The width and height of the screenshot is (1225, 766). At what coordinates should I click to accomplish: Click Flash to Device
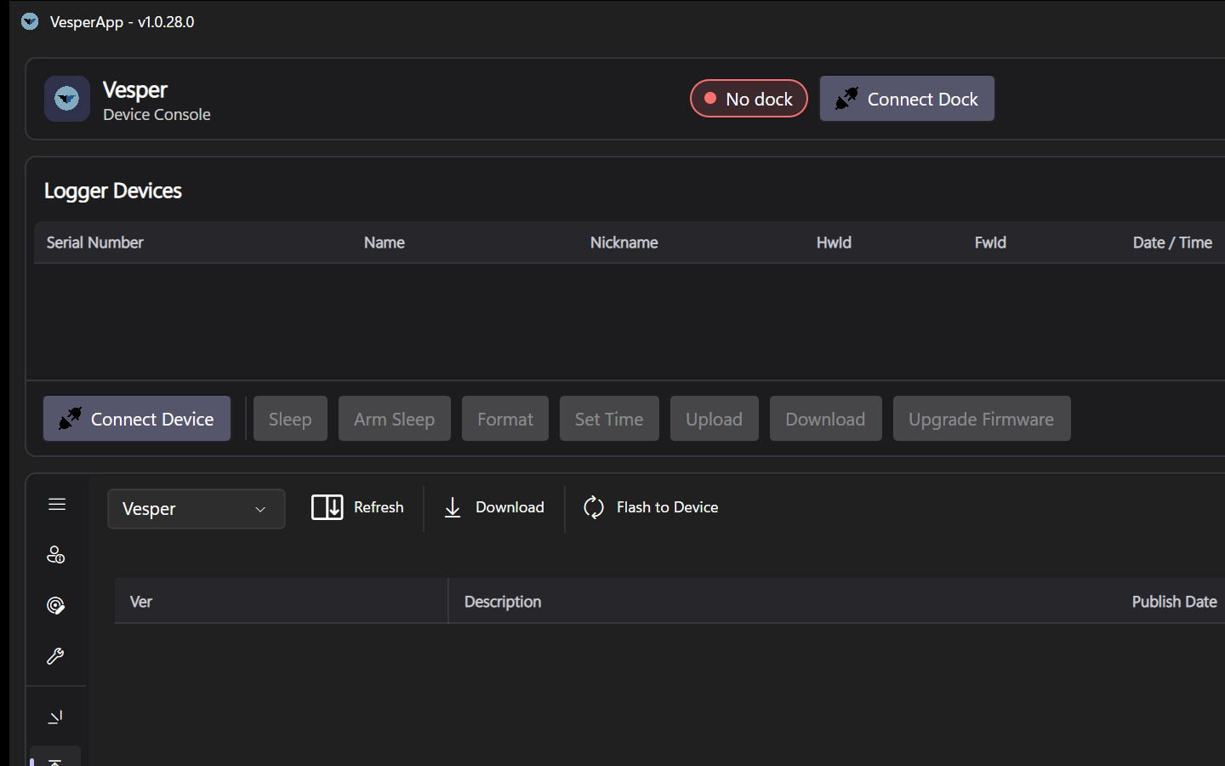point(651,507)
